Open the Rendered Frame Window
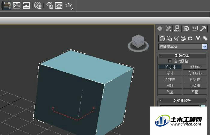This screenshot has width=210, height=135. pyautogui.click(x=59, y=5)
